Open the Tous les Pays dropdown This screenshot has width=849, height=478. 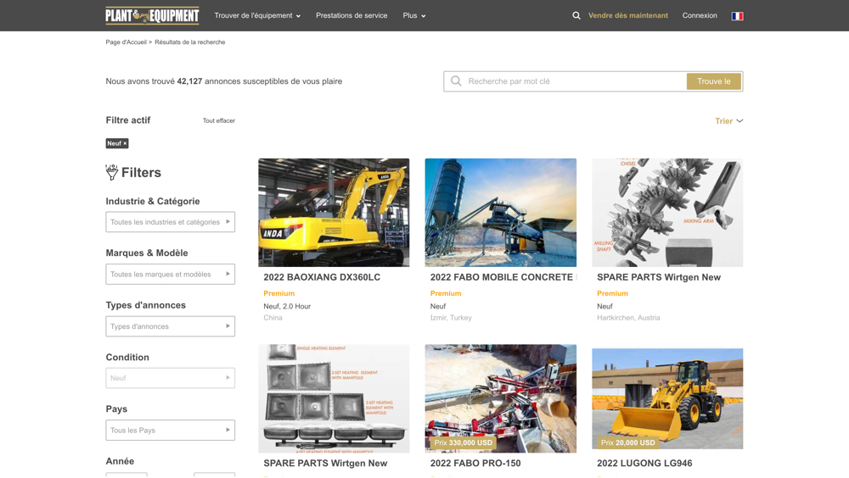pos(170,430)
